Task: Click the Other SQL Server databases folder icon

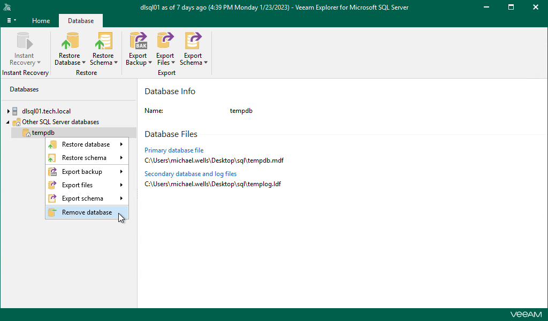Action: [x=17, y=122]
